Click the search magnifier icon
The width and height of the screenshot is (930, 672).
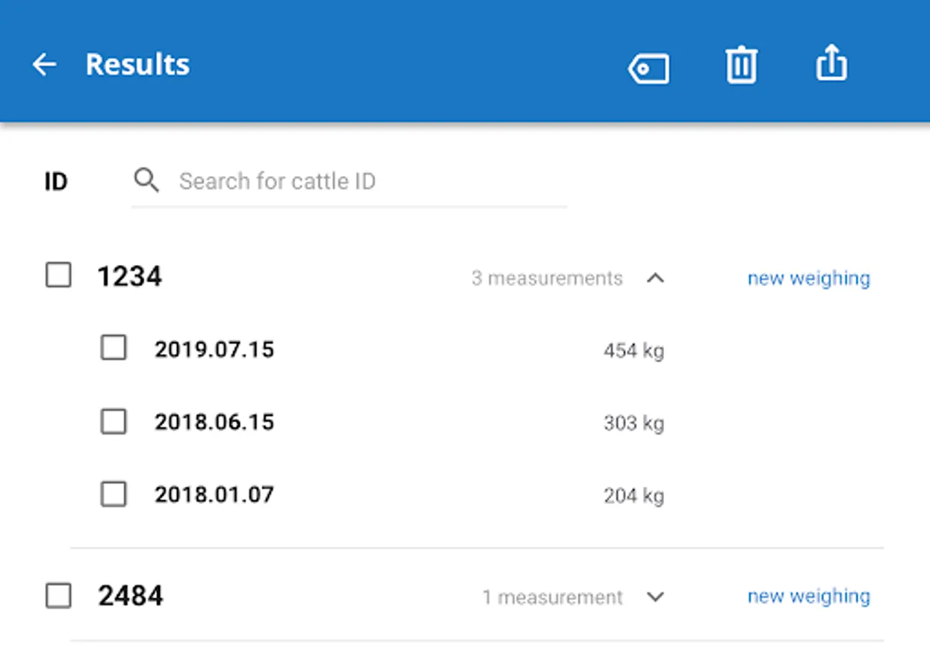[146, 180]
